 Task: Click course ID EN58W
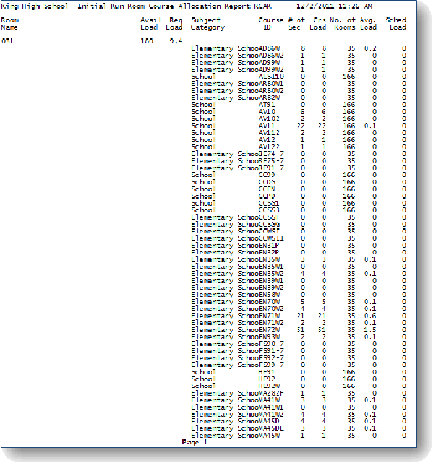click(269, 295)
